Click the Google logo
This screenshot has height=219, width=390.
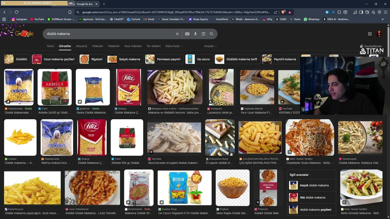coord(24,33)
